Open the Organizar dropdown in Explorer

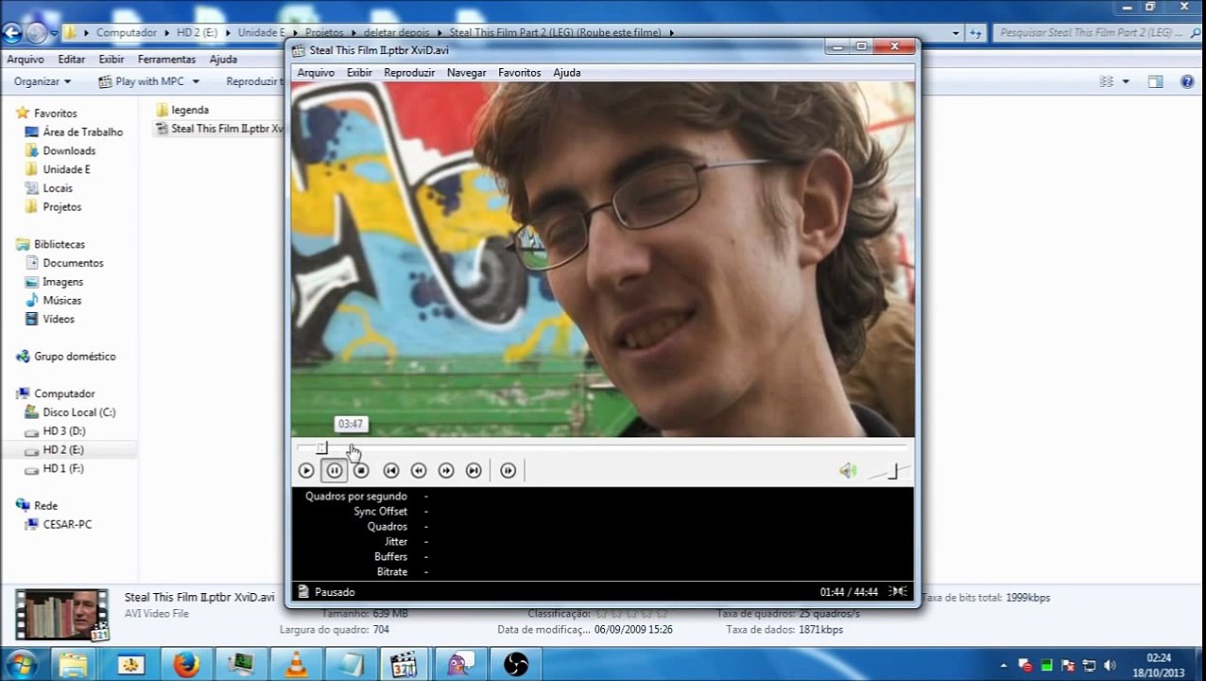42,81
